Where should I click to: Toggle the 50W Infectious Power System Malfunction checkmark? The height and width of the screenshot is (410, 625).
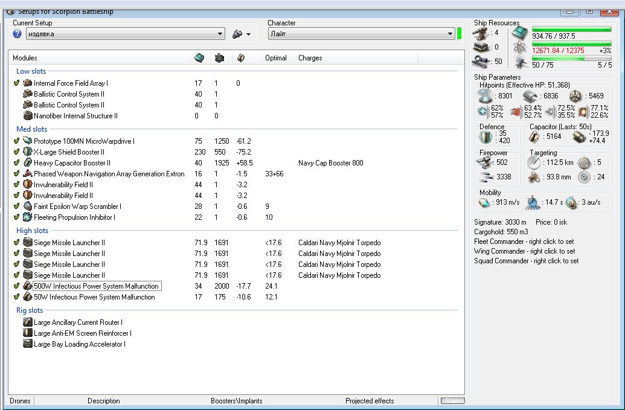click(17, 297)
